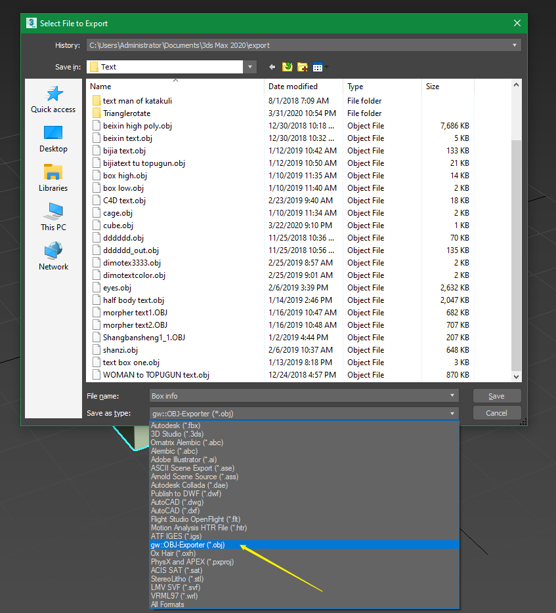This screenshot has height=613, width=556.
Task: Select file dimotextcolor.obj
Action: [x=134, y=275]
